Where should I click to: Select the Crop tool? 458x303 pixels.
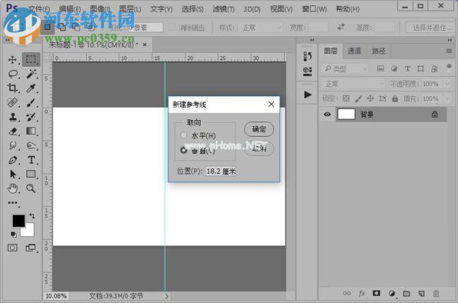pos(13,88)
